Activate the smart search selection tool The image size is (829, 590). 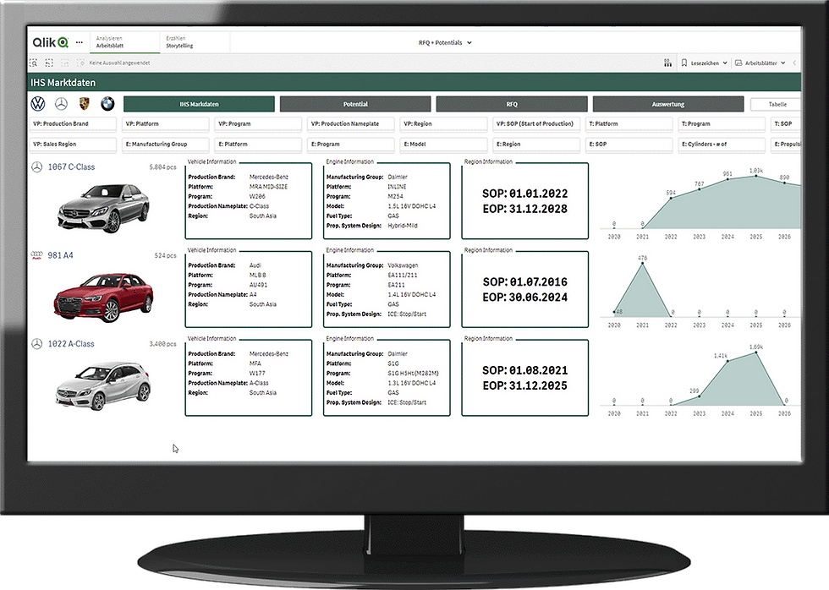pyautogui.click(x=33, y=63)
